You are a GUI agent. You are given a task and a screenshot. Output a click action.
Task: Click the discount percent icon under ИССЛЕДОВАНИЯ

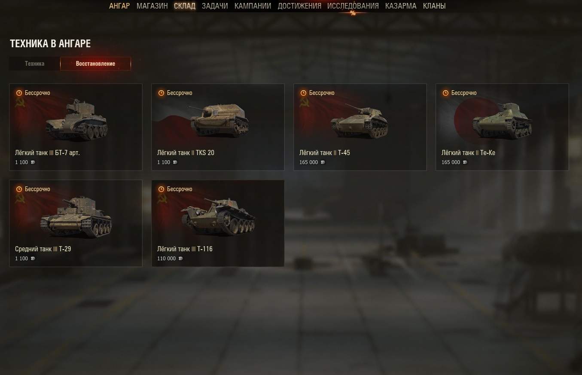pyautogui.click(x=353, y=13)
